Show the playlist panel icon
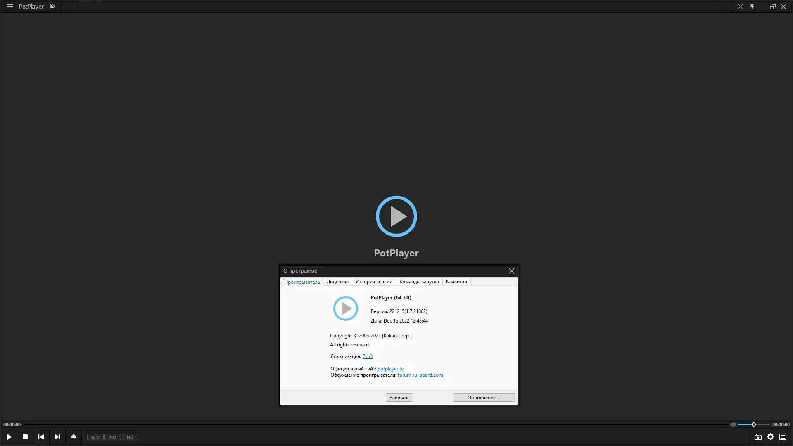The height and width of the screenshot is (446, 793). [783, 437]
